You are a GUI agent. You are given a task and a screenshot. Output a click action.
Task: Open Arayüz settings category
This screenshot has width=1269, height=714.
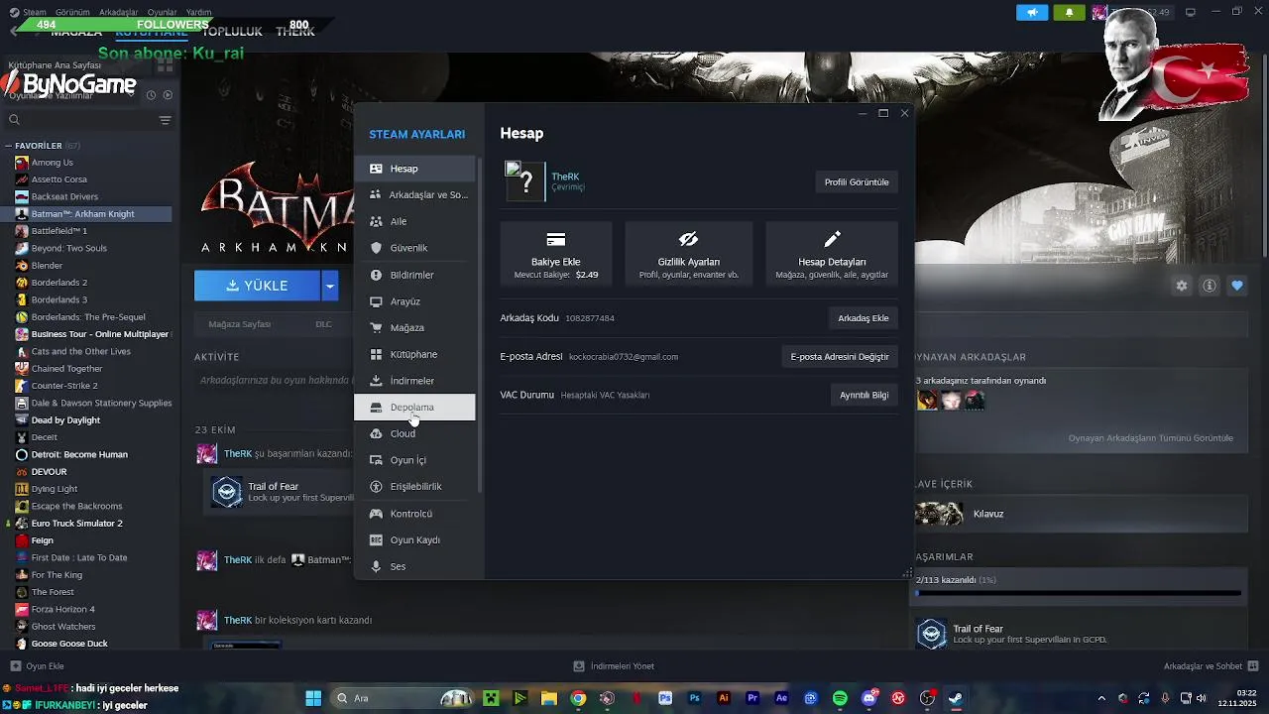tap(414, 301)
